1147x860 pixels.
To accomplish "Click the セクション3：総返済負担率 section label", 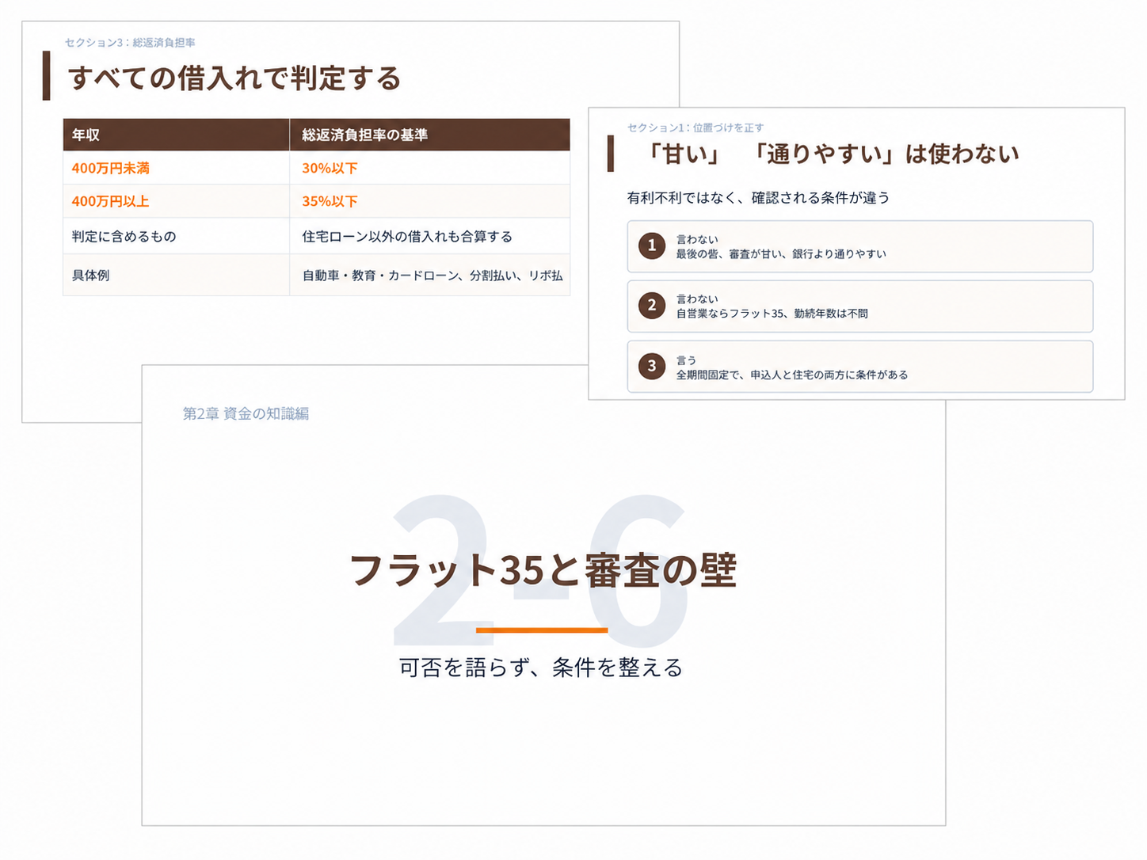I will click(x=130, y=43).
